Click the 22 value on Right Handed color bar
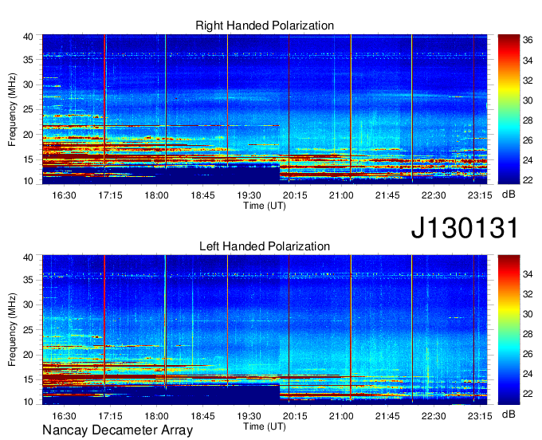 [x=528, y=180]
